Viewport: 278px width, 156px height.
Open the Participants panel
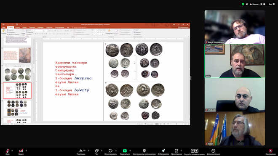(x=81, y=152)
